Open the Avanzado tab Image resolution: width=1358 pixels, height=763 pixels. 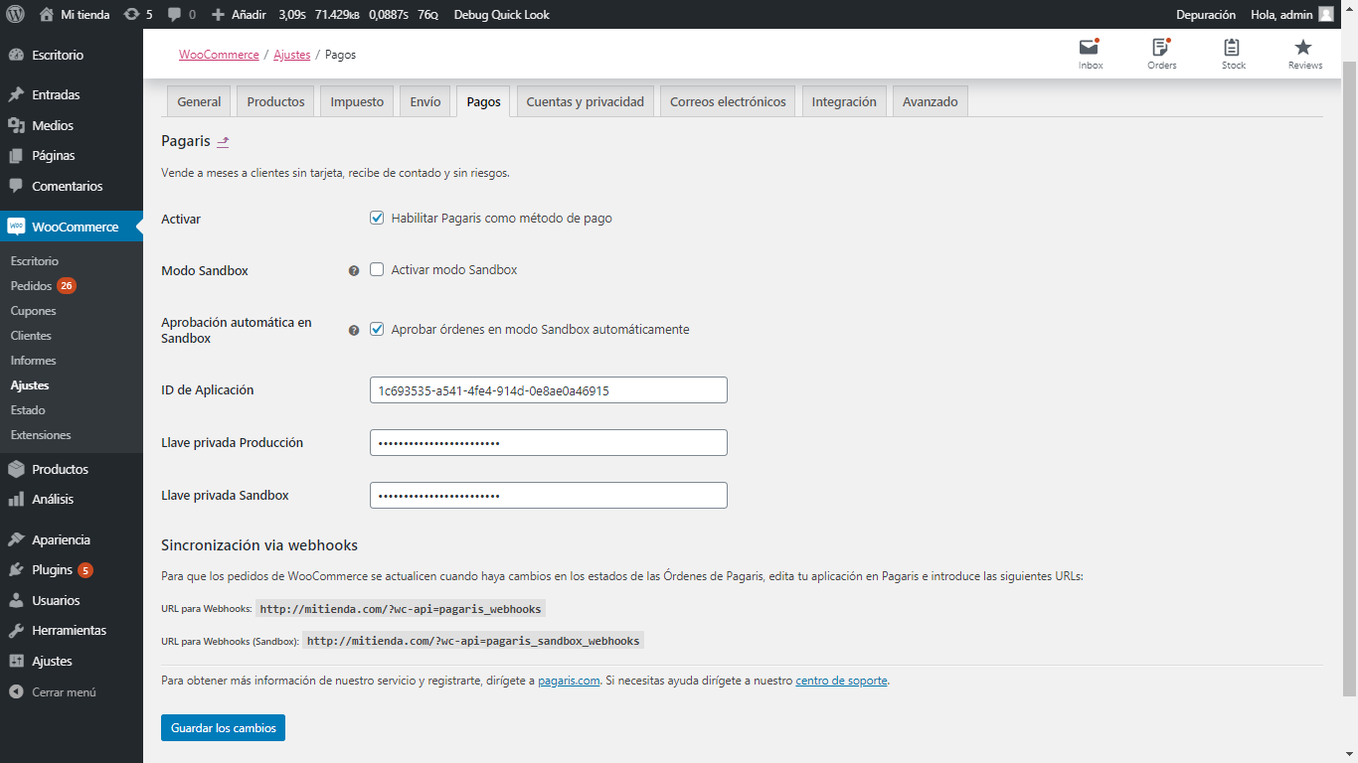(930, 101)
